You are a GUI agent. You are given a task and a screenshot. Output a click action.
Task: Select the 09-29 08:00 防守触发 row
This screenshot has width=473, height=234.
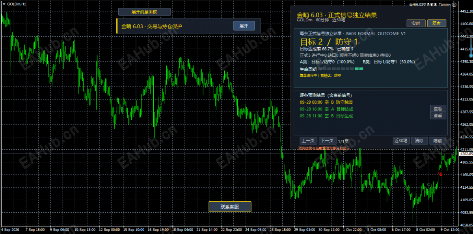(326, 102)
